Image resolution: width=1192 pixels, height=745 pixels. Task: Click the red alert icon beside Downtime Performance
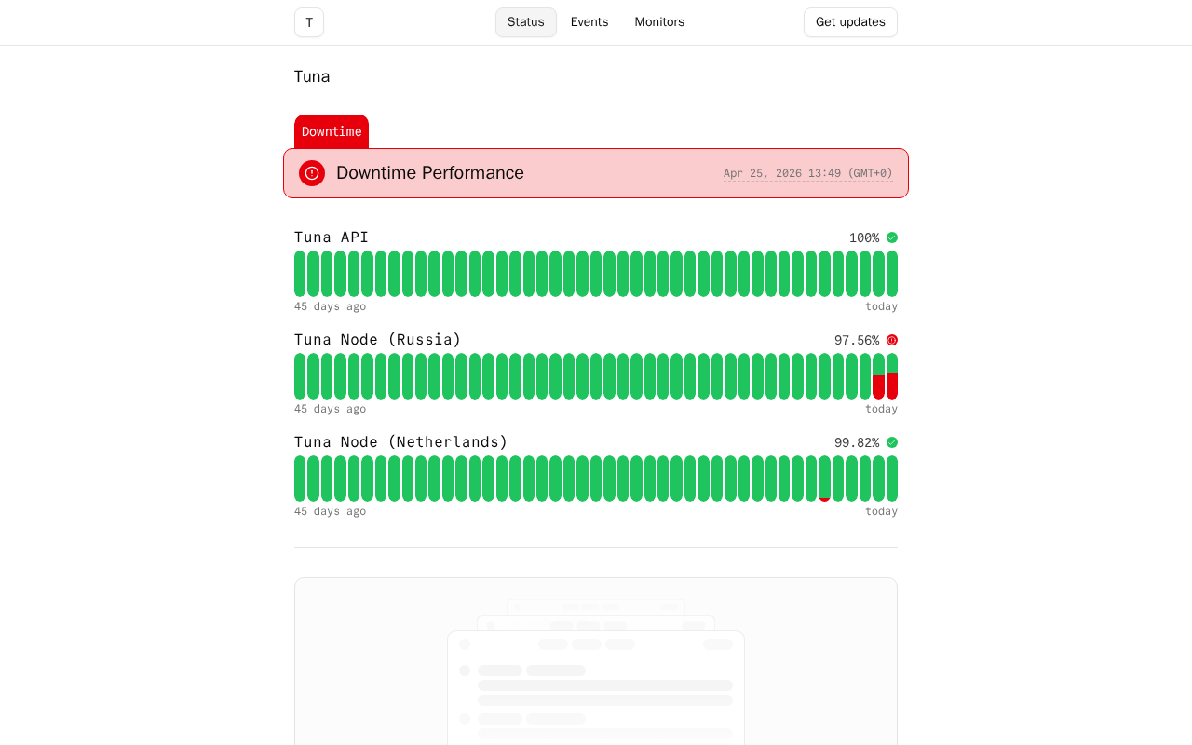[x=312, y=173]
